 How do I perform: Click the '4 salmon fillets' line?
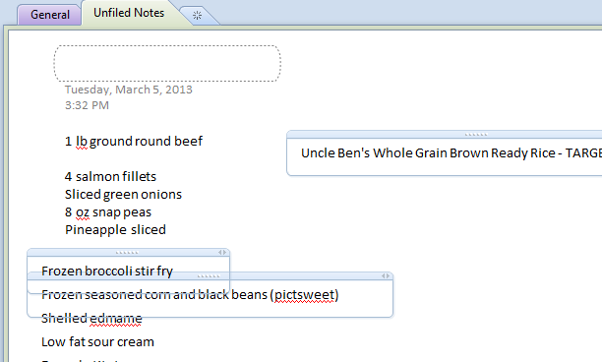pos(110,177)
